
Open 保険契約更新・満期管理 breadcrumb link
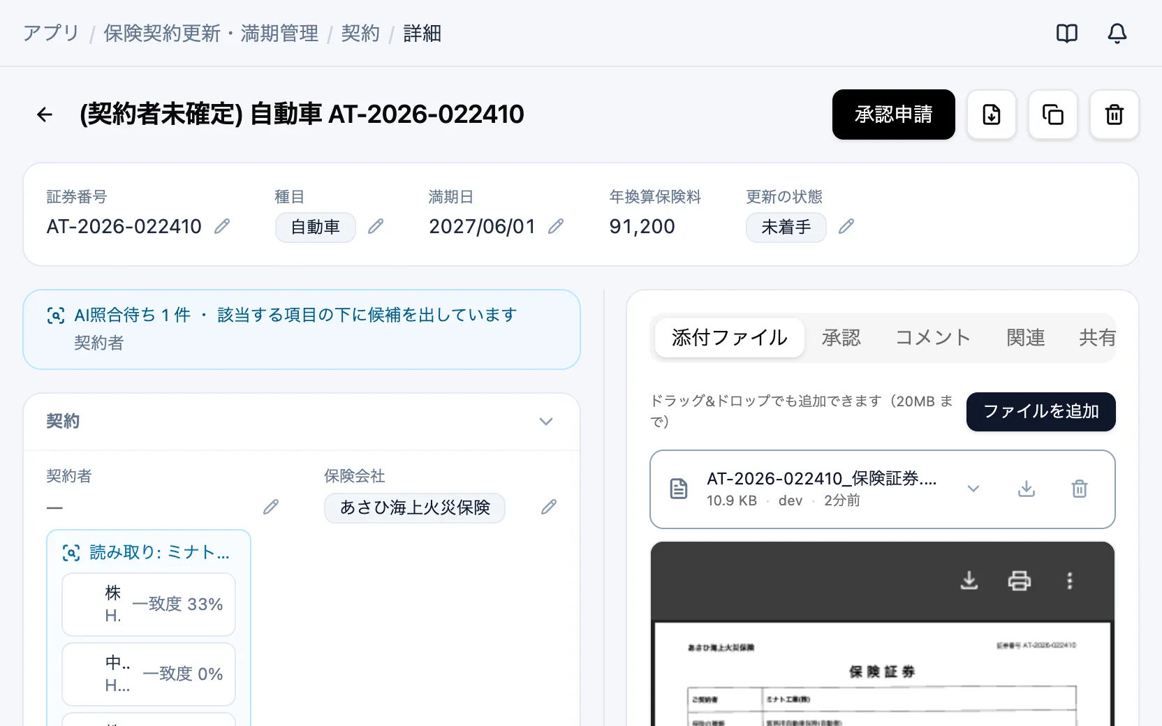click(211, 34)
